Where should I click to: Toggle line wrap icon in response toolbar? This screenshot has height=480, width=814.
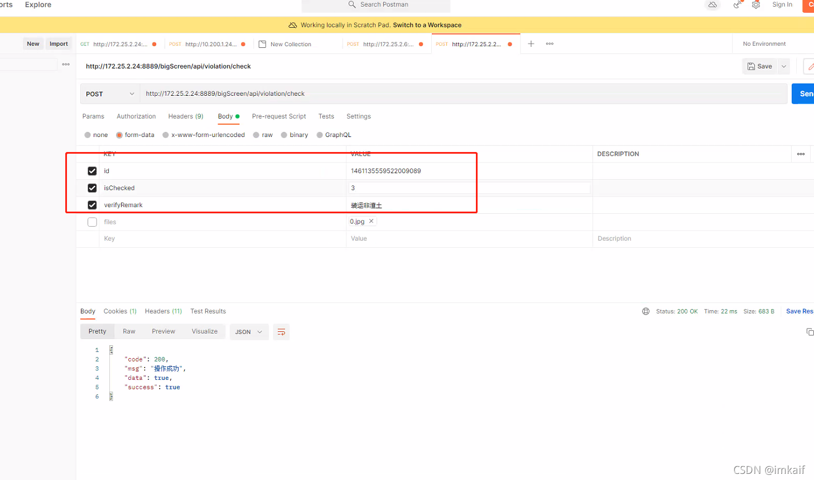click(x=281, y=332)
